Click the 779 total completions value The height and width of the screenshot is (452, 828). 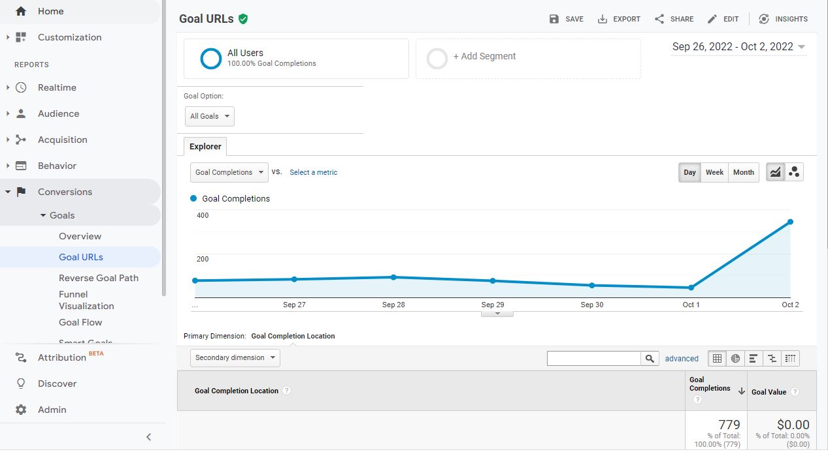(x=729, y=425)
